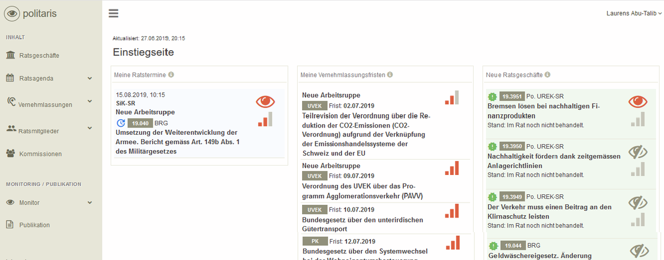Image resolution: width=664 pixels, height=260 pixels.
Task: Click the 19.3949 business number badge
Action: pos(511,197)
